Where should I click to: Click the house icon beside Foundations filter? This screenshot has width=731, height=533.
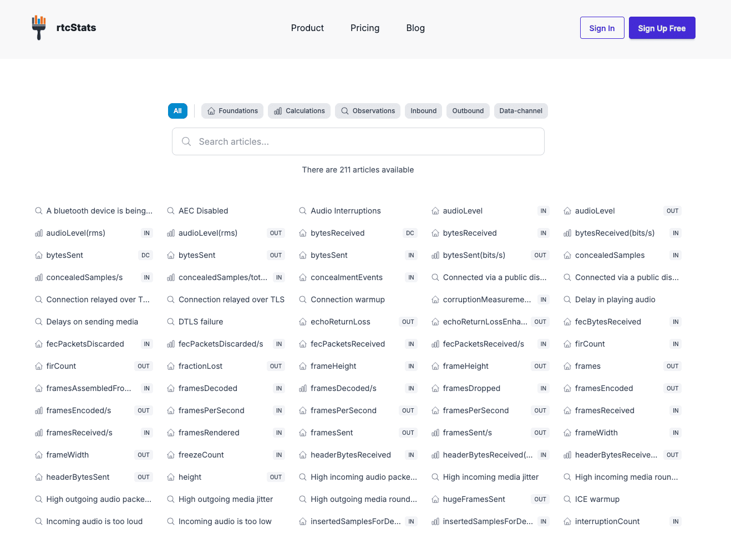click(211, 111)
